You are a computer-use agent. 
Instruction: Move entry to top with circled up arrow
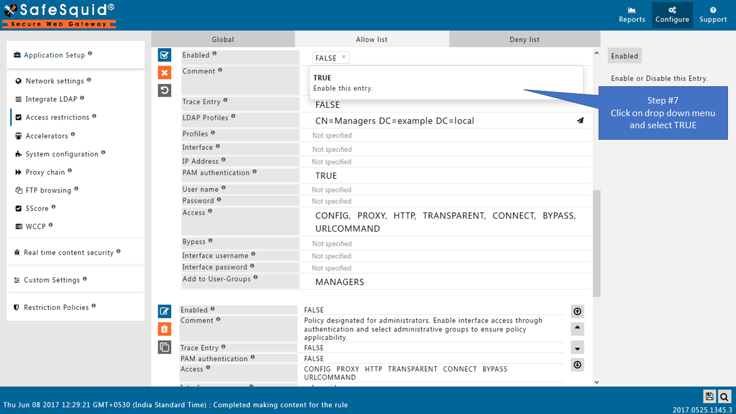577,312
